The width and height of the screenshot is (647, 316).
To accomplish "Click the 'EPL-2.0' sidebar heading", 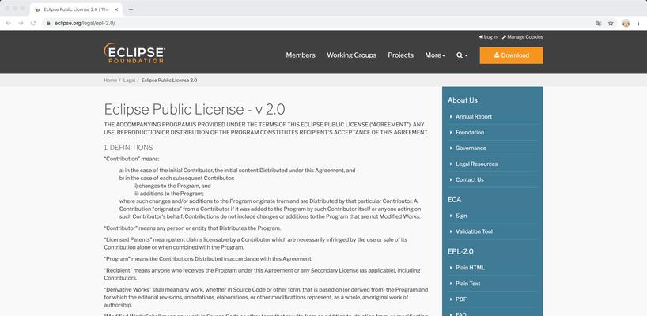I will click(460, 251).
